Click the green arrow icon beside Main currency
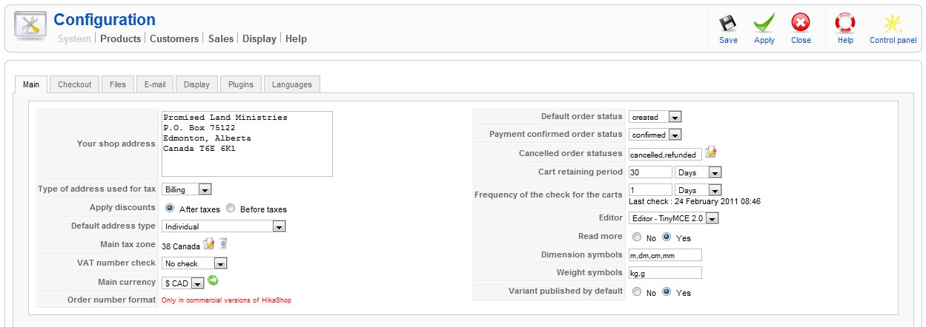The image size is (926, 327). pos(214,281)
